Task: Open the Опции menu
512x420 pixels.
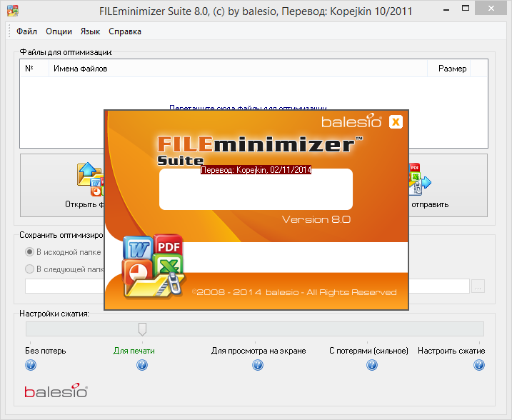Action: (59, 31)
